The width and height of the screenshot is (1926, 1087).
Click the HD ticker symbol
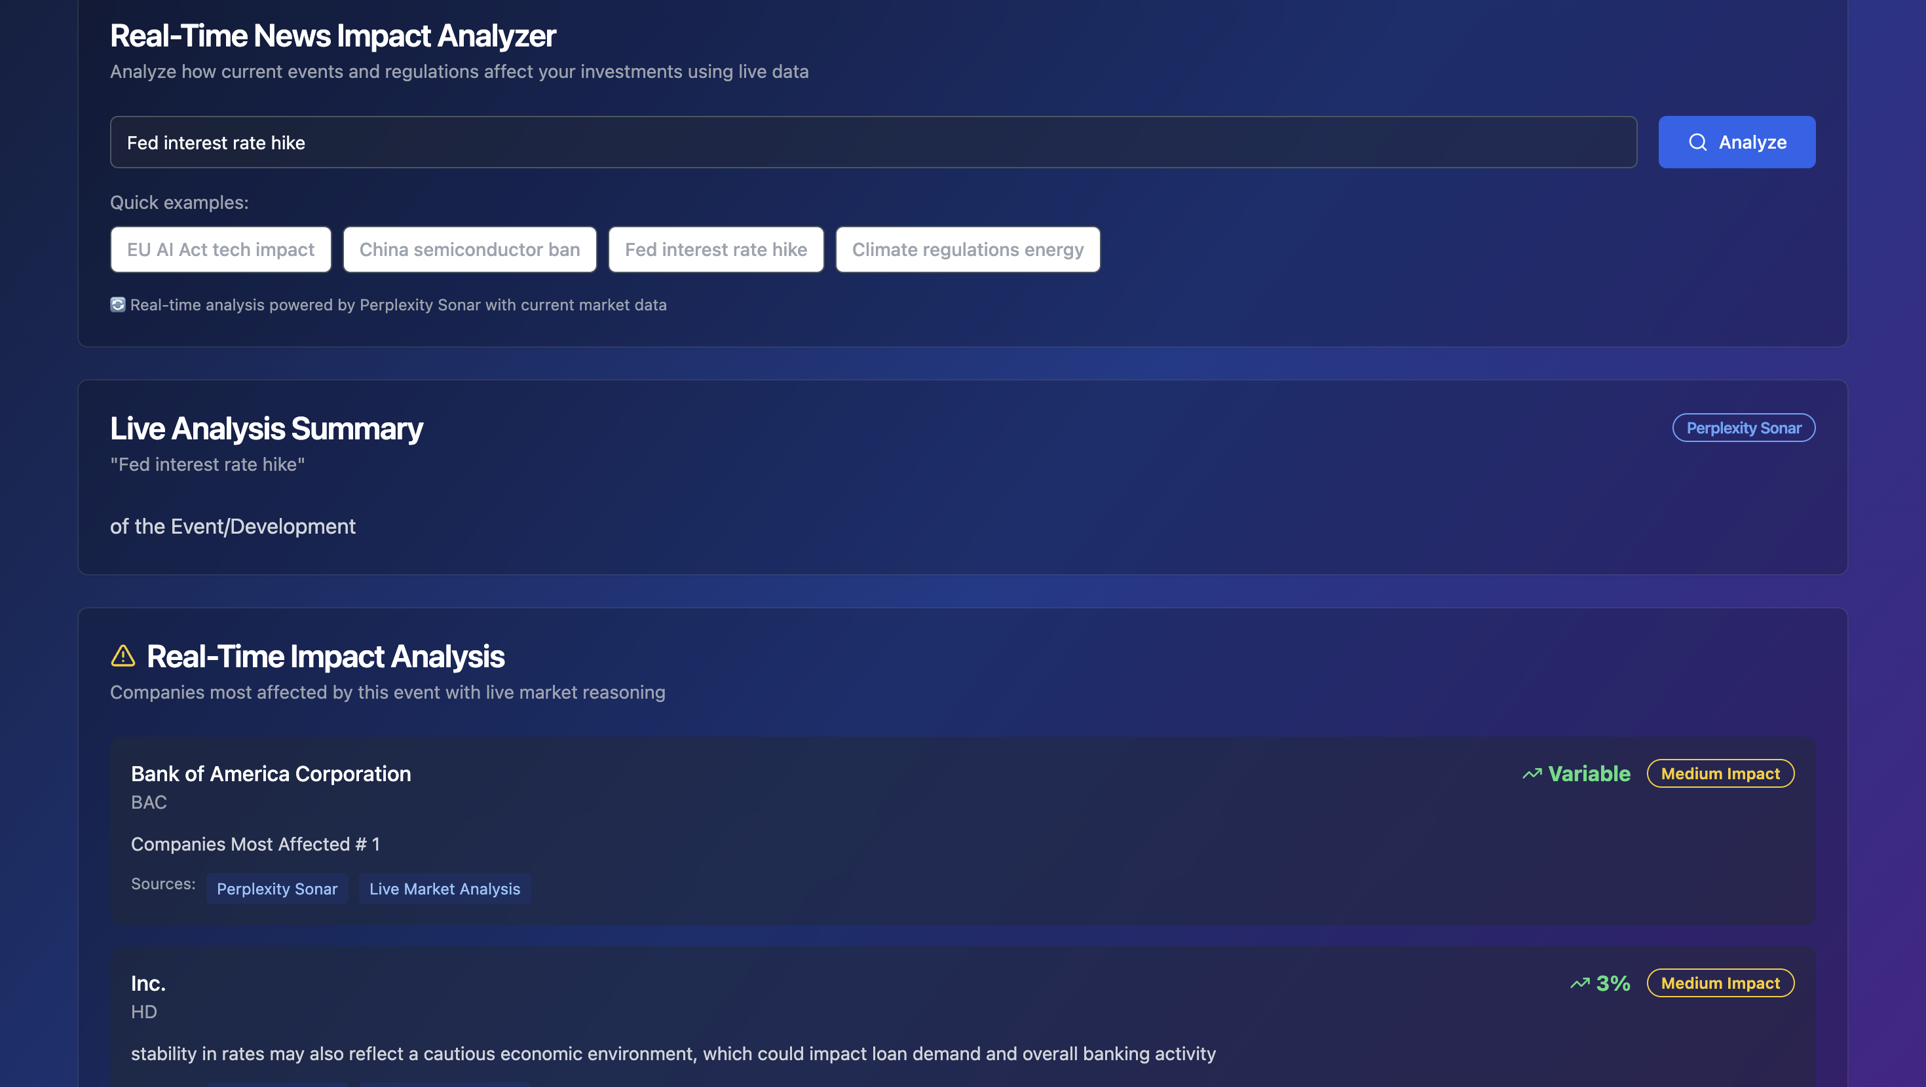(143, 1012)
